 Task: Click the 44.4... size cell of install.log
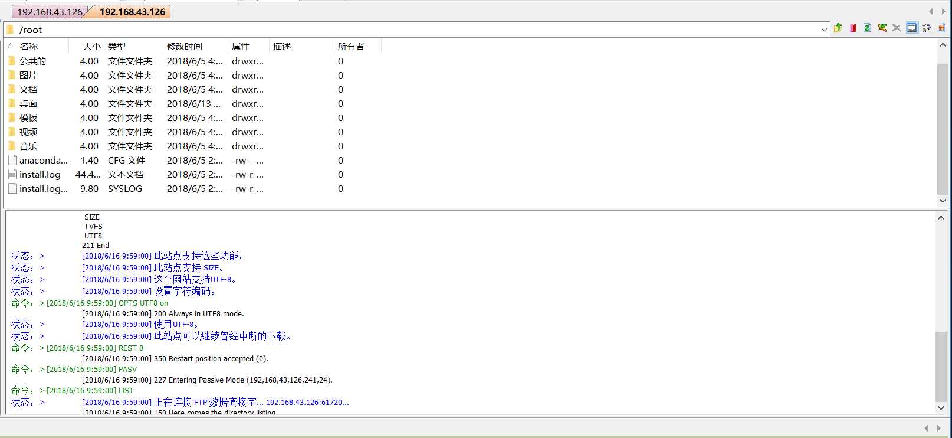88,174
